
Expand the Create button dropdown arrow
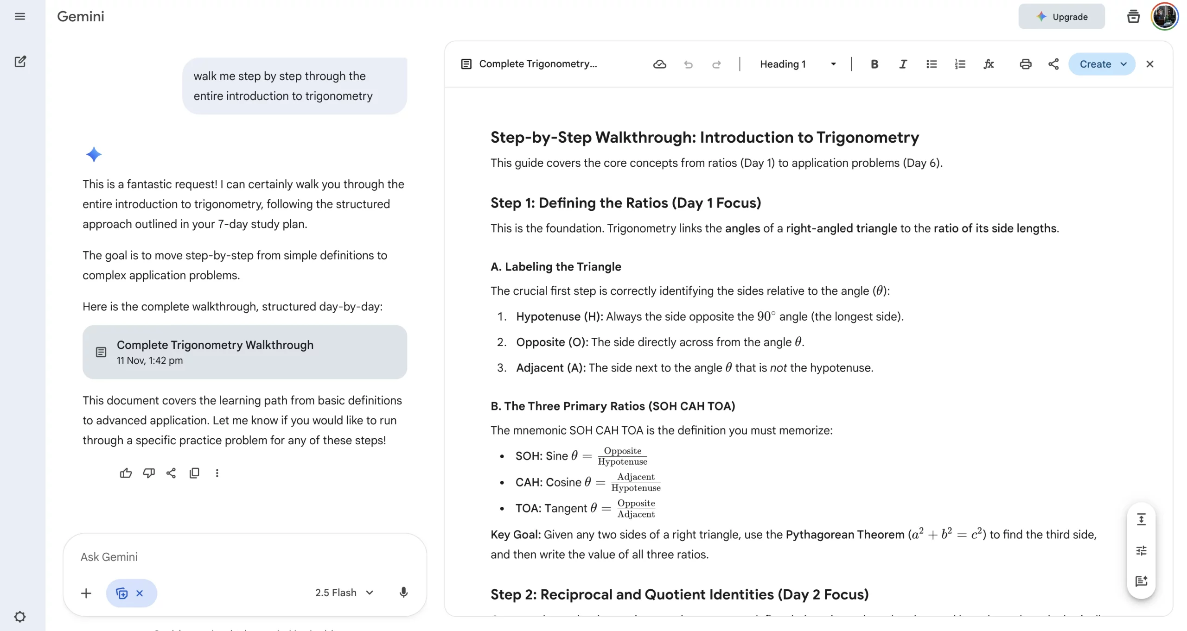click(x=1123, y=64)
